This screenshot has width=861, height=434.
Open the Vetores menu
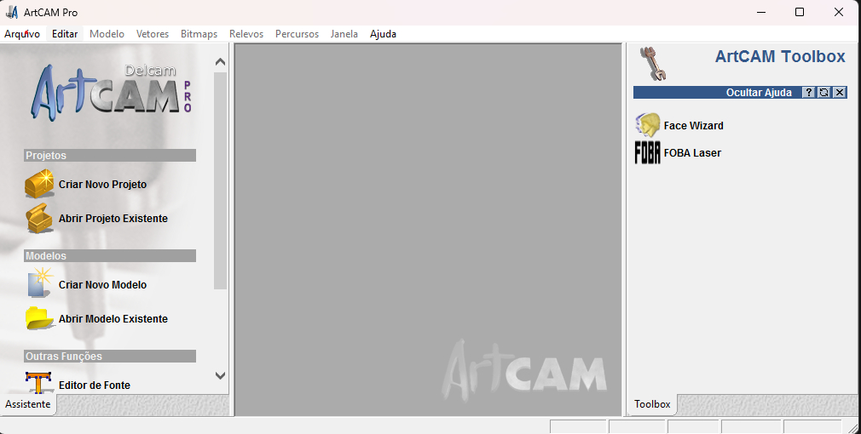click(153, 34)
